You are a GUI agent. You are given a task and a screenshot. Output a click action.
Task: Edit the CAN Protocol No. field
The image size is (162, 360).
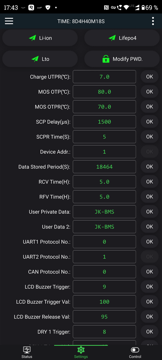pyautogui.click(x=104, y=272)
